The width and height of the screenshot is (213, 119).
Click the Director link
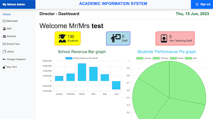7,14
